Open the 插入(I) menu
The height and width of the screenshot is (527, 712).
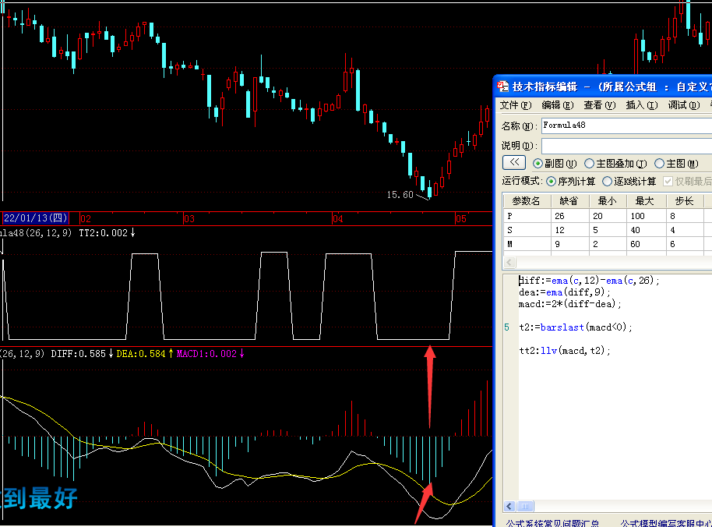coord(642,105)
